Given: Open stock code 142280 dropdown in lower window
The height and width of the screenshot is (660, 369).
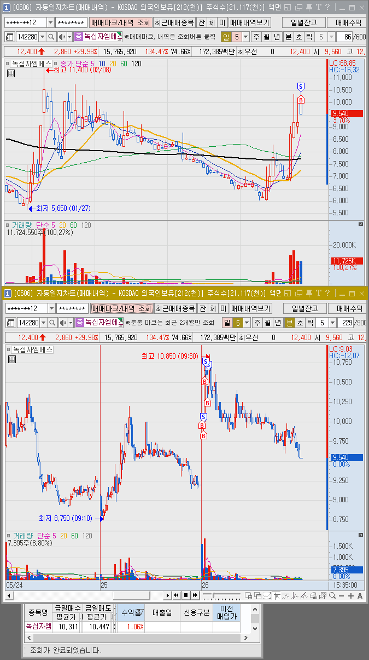Looking at the screenshot, I should click(43, 323).
